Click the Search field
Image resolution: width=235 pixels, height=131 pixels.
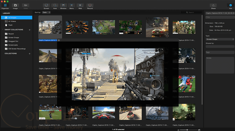[x=191, y=12]
